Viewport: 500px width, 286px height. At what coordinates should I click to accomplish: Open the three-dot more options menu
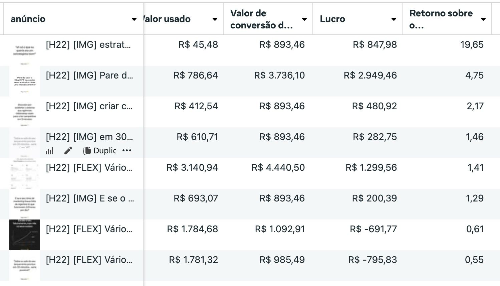127,151
